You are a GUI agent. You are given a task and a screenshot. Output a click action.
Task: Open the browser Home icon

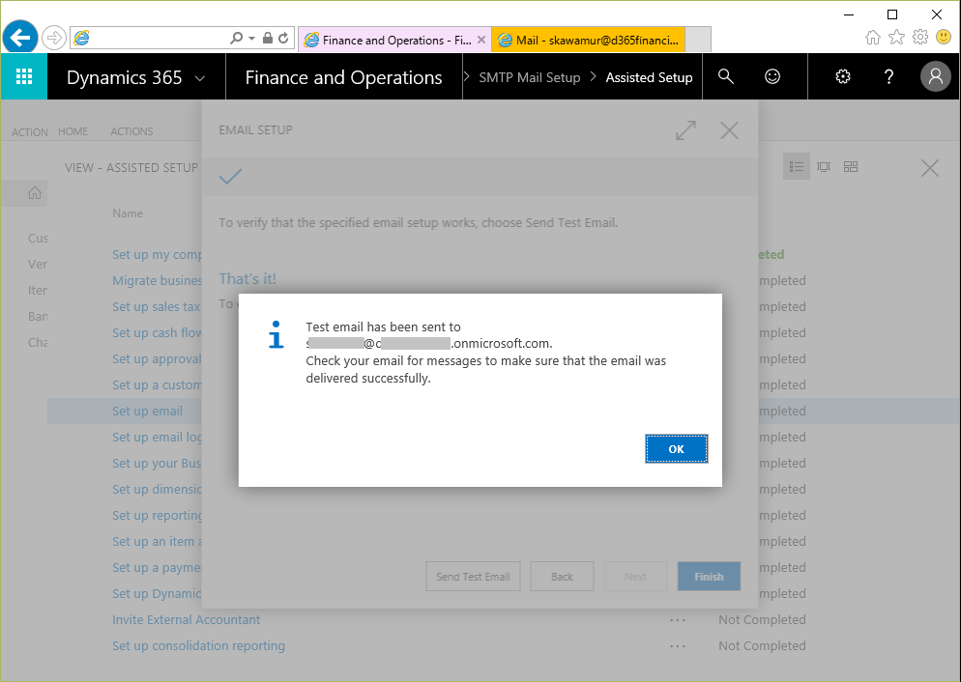pos(873,38)
